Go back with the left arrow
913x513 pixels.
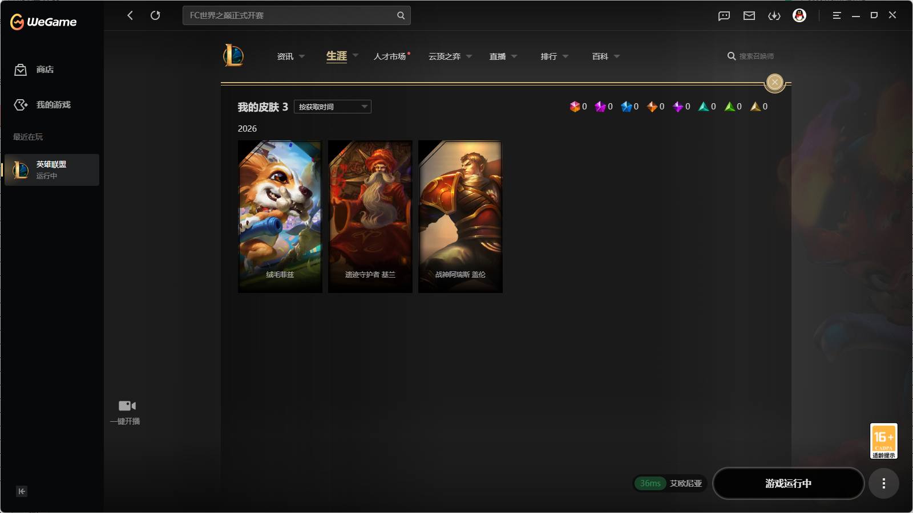[130, 15]
